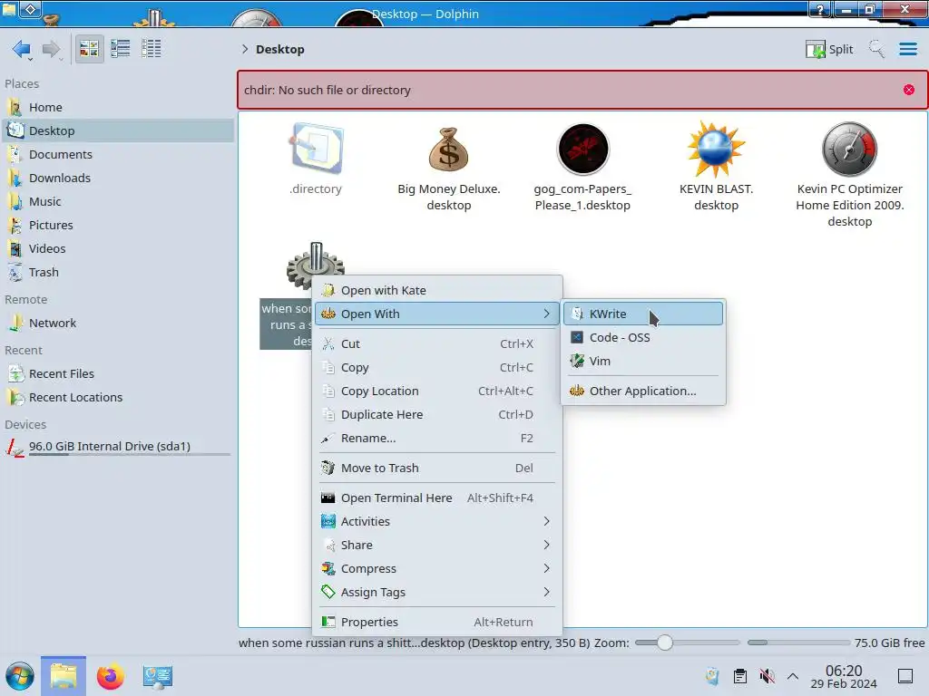Open the search magnifier tool
The height and width of the screenshot is (696, 929).
coord(876,49)
